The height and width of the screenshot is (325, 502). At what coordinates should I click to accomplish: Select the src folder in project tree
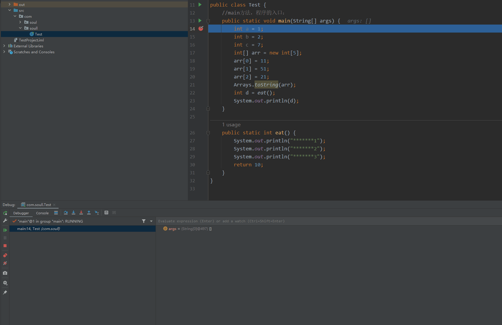(x=19, y=10)
